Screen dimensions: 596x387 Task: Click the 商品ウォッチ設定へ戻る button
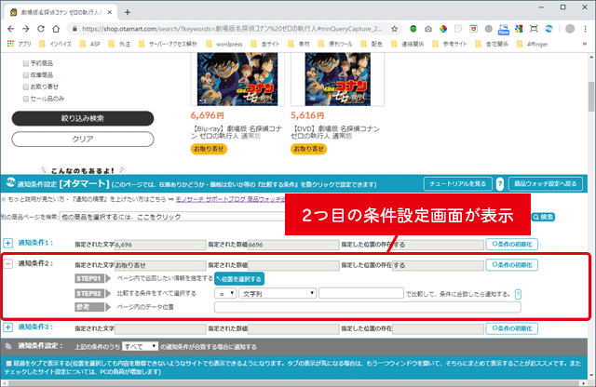546,184
